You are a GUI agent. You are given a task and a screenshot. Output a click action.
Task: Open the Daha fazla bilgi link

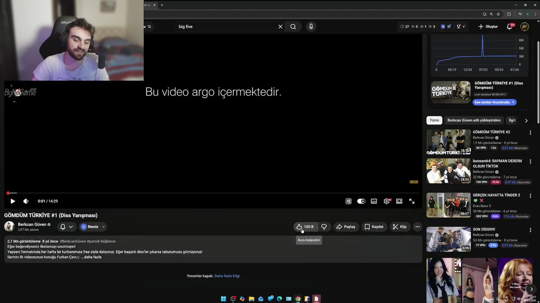(x=227, y=276)
